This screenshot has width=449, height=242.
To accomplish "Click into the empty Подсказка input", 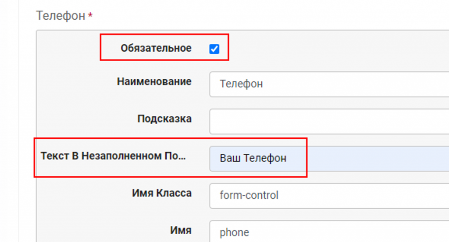I will point(329,121).
